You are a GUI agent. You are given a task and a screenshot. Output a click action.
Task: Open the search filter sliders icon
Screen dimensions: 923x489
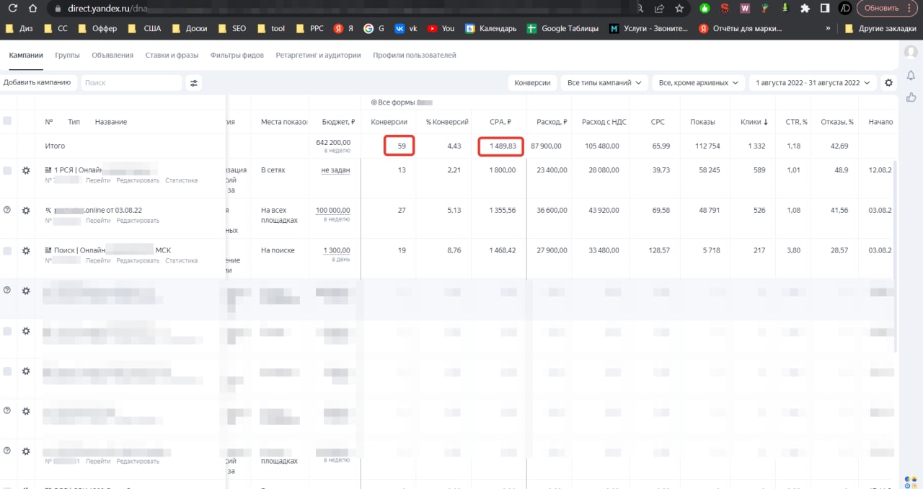(194, 83)
